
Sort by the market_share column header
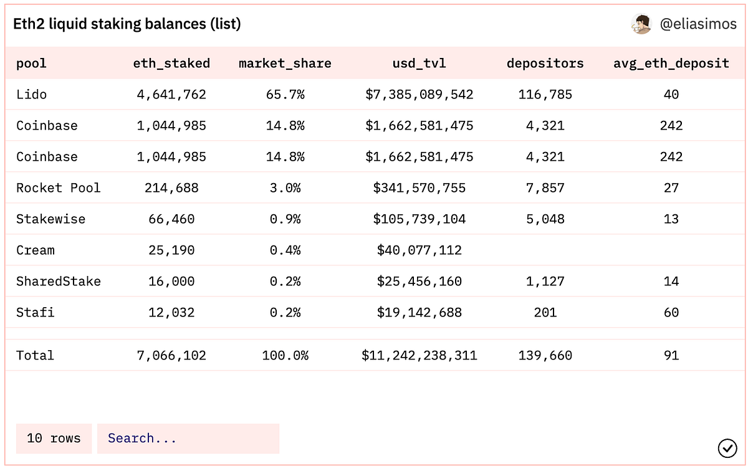[285, 64]
